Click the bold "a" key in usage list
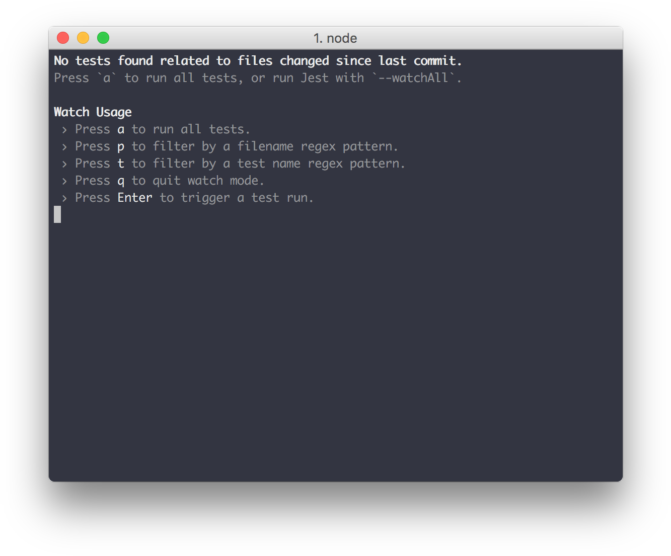 coord(121,130)
